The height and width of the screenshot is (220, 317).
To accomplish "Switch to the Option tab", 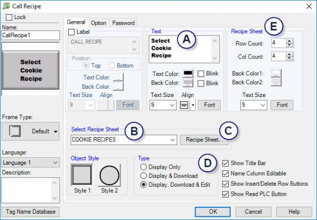I will click(98, 23).
